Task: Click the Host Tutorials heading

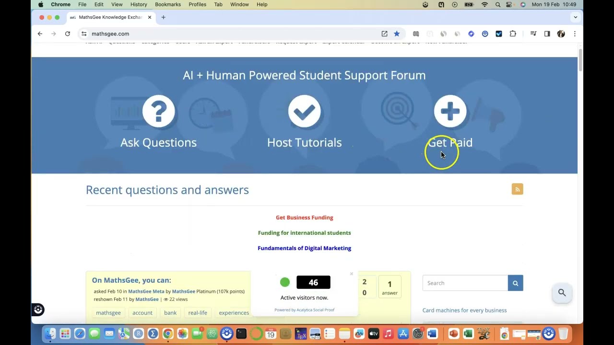Action: pos(304,142)
